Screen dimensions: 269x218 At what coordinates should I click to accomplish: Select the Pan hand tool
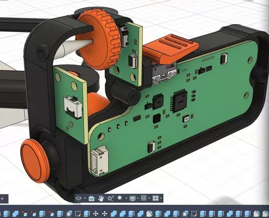coord(101,198)
